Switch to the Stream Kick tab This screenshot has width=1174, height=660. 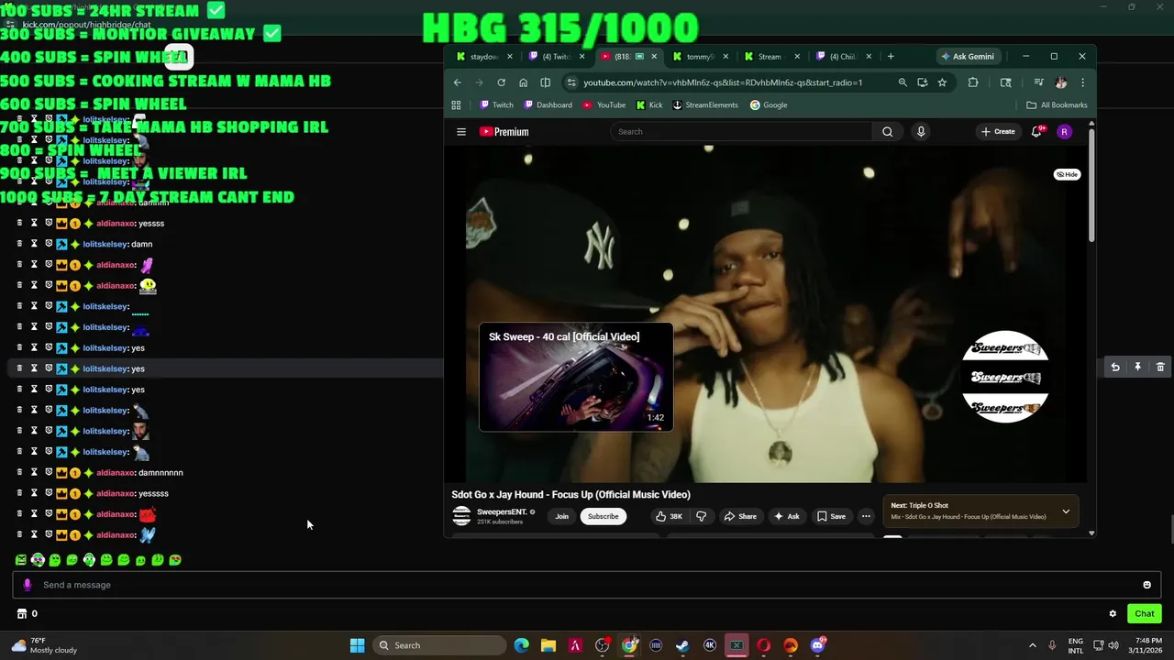pyautogui.click(x=770, y=57)
